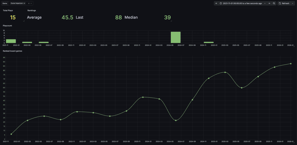Click the ranking data point at 32 near 2022-12

click(77, 111)
